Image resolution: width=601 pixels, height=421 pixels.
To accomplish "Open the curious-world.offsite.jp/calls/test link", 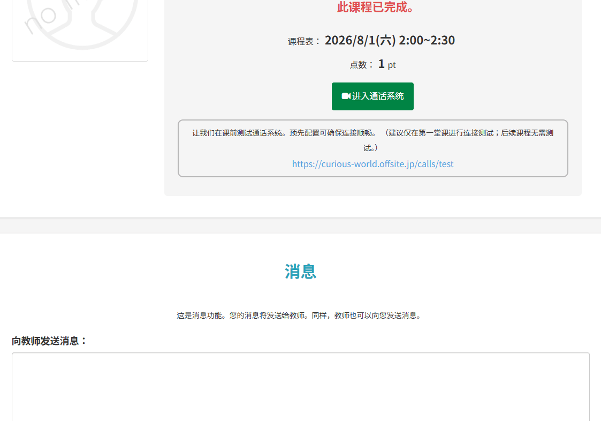I will click(x=372, y=164).
